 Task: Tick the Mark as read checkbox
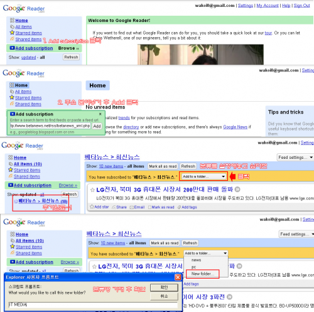coord(149,207)
